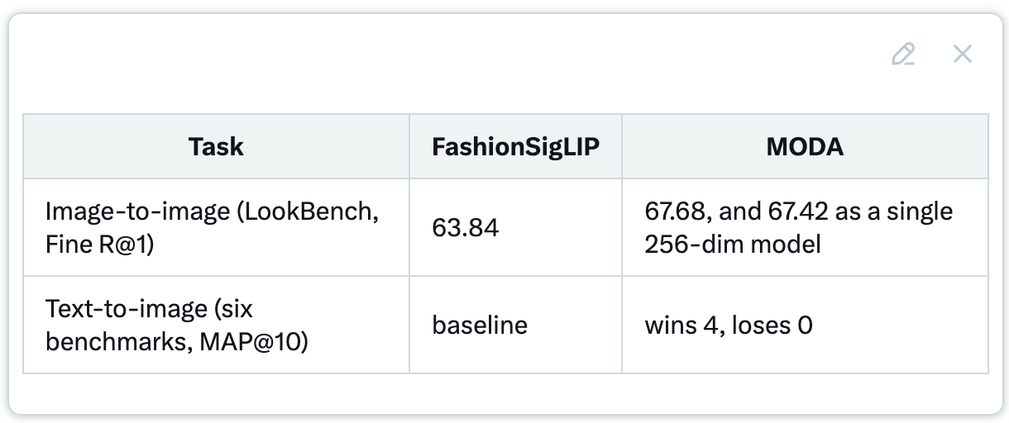Click the wins 4, loses 0 cell
The width and height of the screenshot is (1009, 423).
(x=805, y=325)
